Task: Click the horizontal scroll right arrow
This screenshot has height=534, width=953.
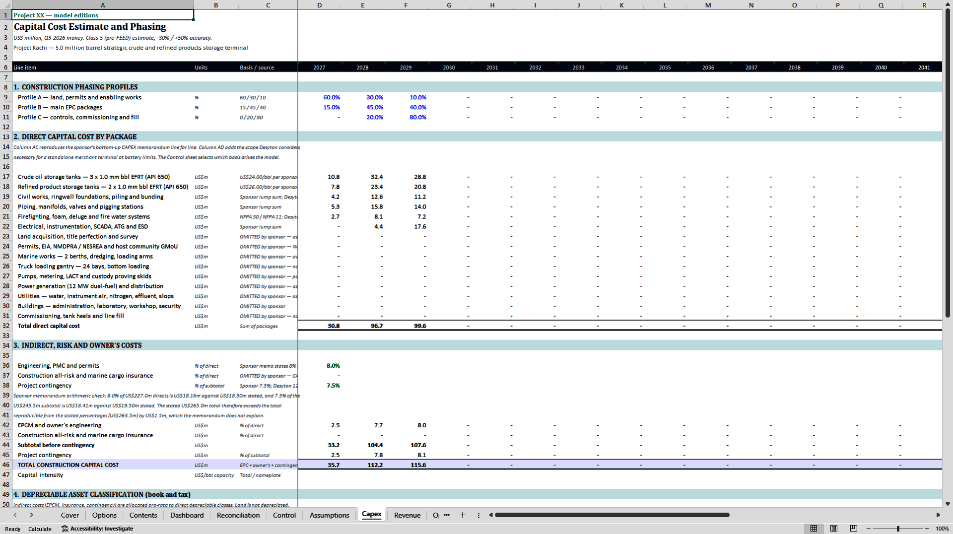Action: click(x=938, y=515)
